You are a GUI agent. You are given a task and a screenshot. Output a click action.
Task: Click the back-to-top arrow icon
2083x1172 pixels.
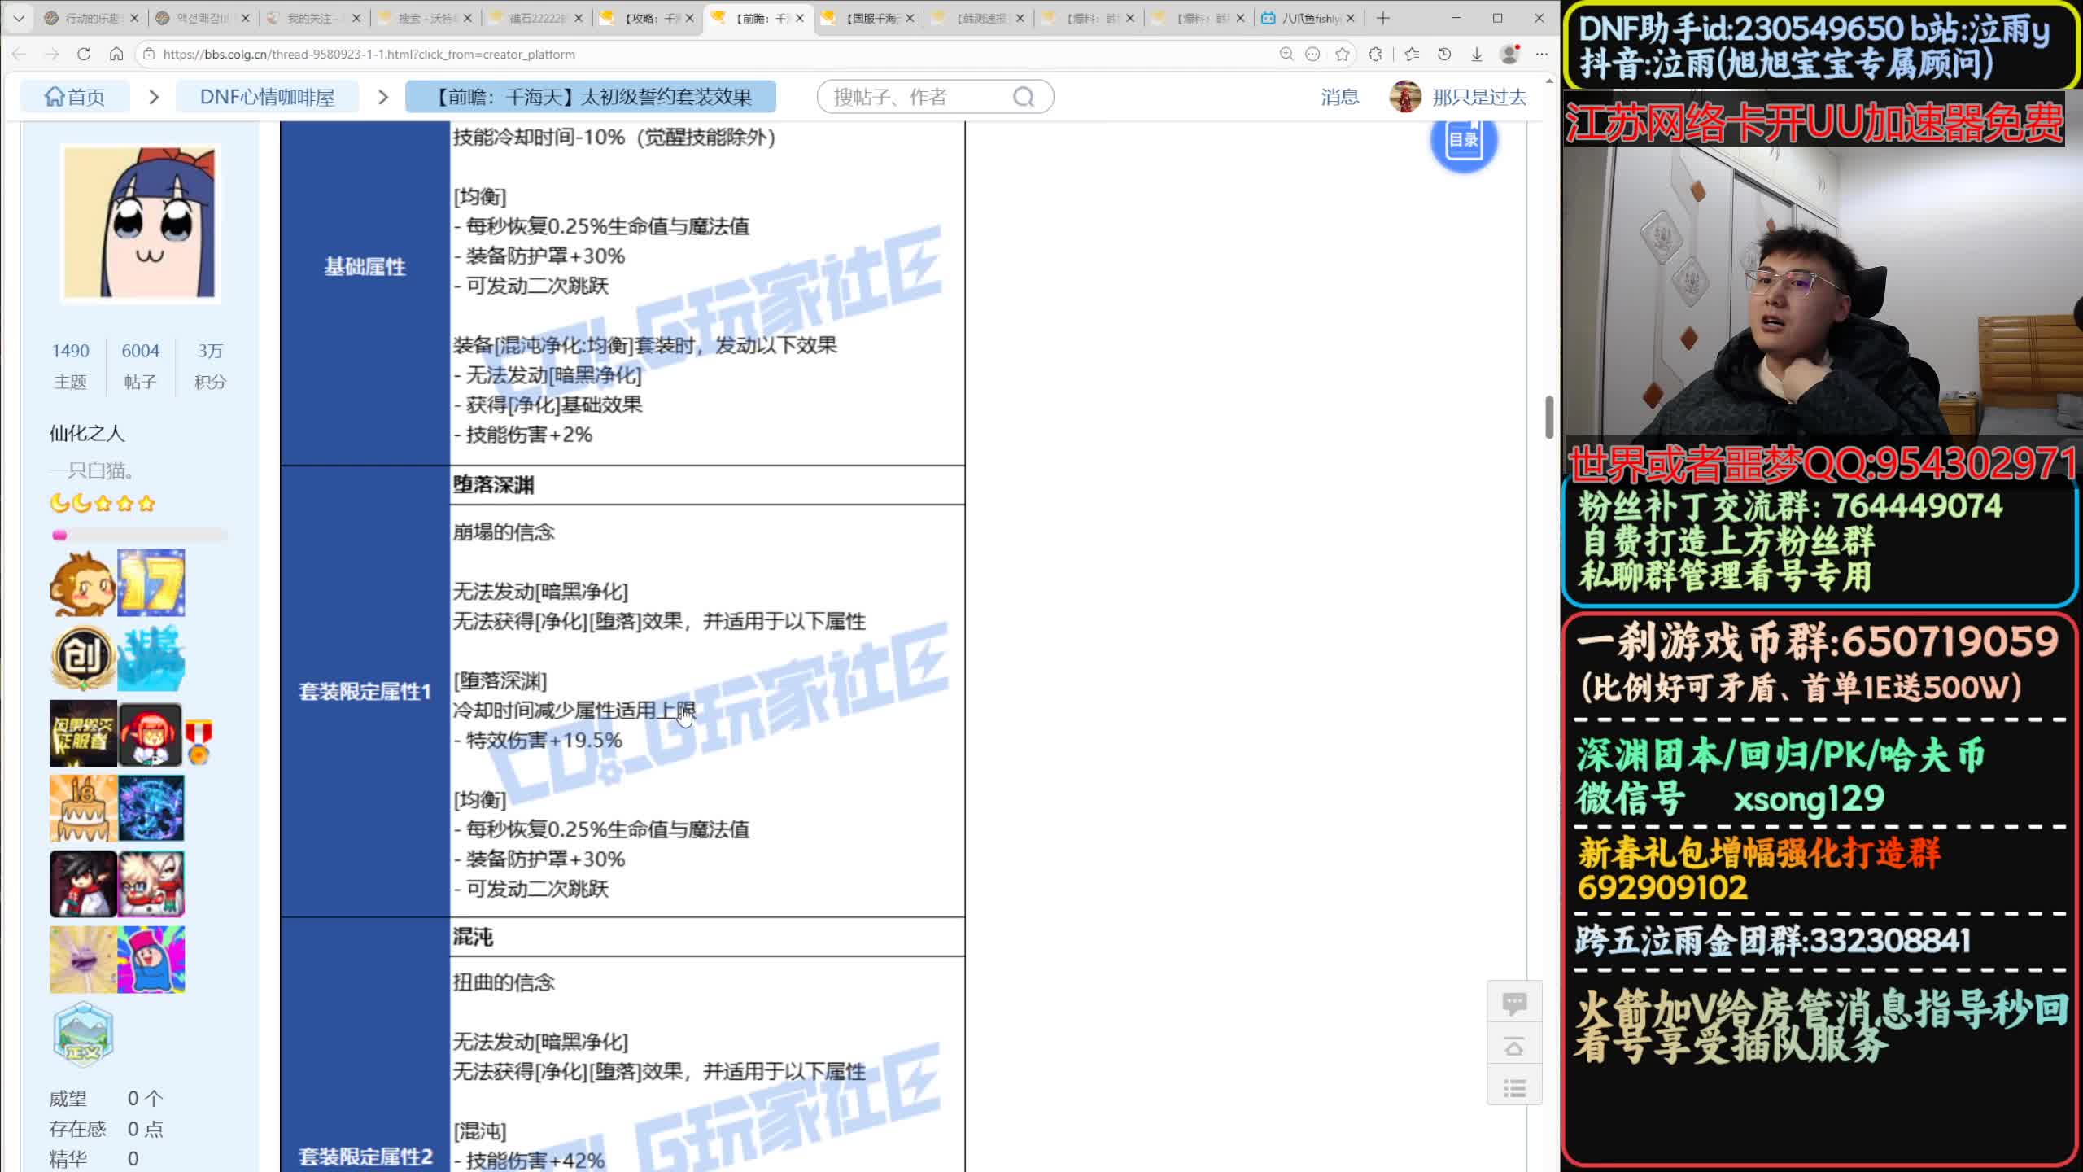(1513, 1047)
